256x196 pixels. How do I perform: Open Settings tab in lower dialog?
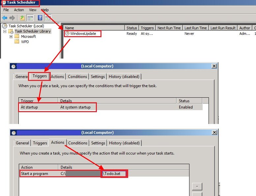coord(98,143)
